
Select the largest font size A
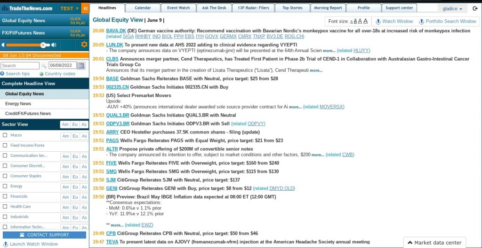[x=365, y=21]
